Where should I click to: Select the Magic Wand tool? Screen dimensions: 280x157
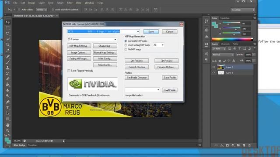[x=7, y=39]
